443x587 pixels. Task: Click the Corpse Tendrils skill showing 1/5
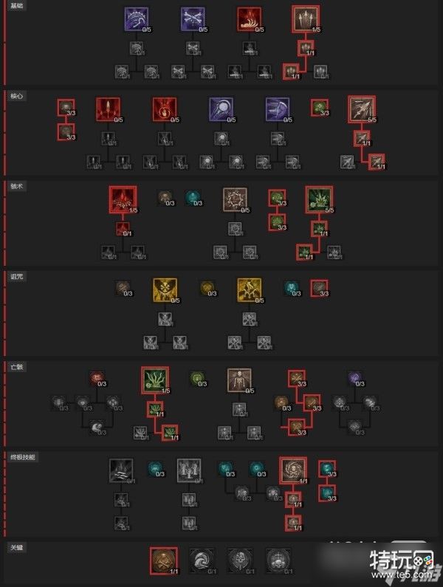[155, 380]
